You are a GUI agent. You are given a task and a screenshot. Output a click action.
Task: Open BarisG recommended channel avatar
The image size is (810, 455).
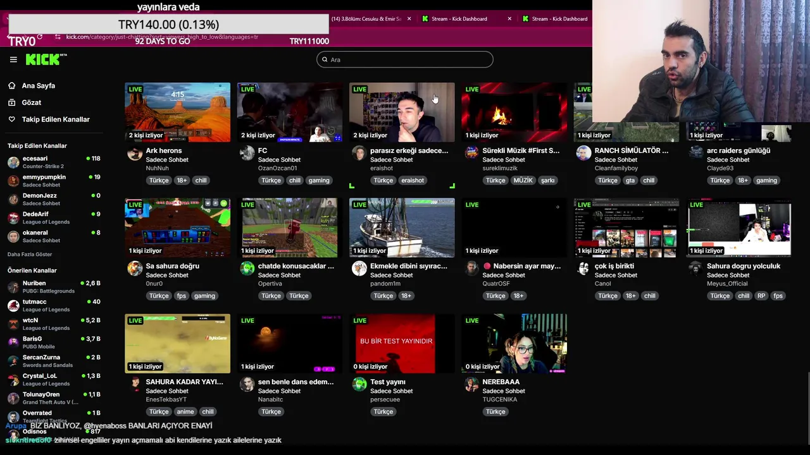(13, 343)
